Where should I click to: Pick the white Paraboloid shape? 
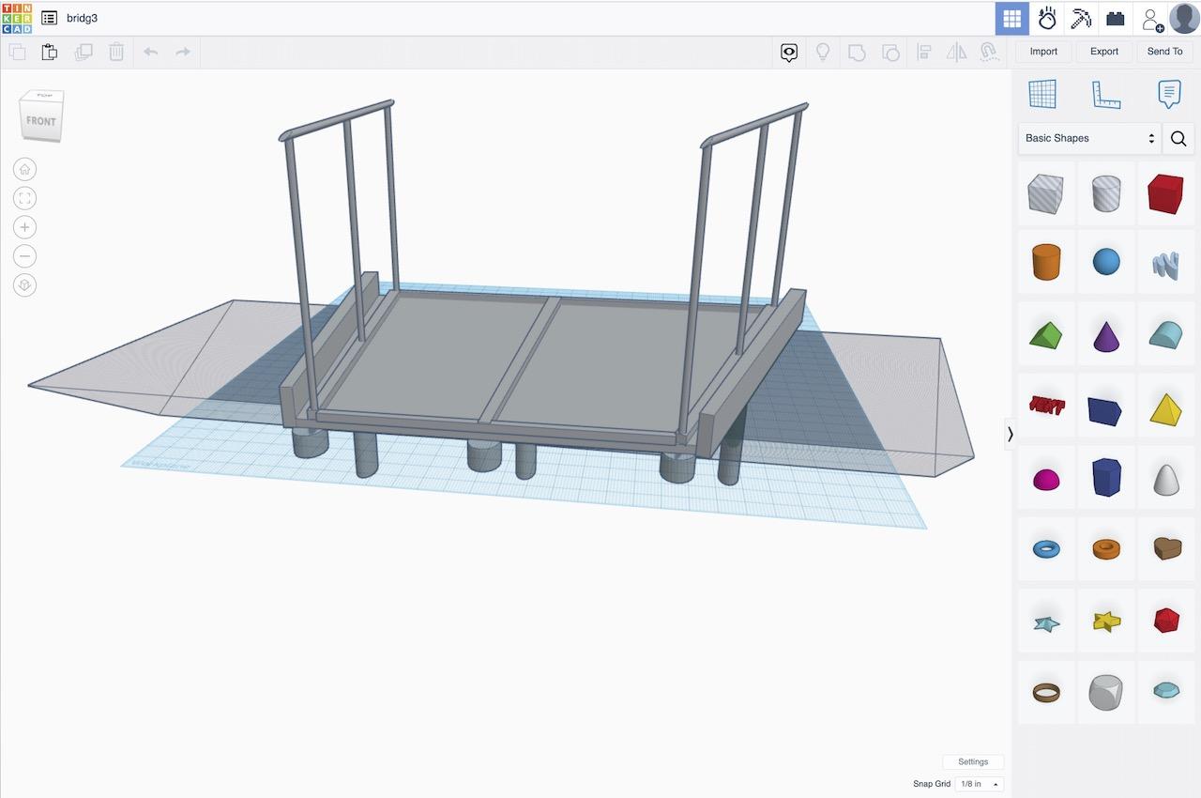1166,478
